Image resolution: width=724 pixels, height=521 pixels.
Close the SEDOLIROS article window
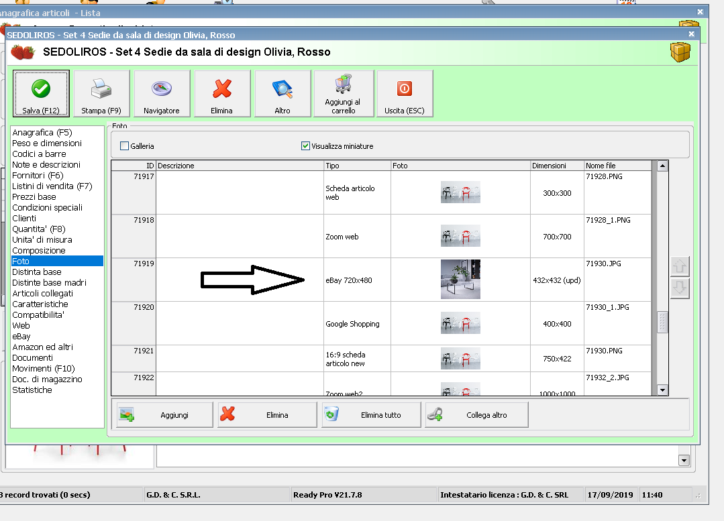691,34
